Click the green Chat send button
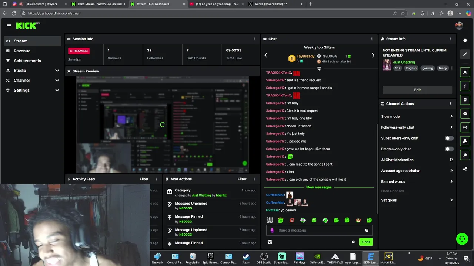 click(366, 242)
